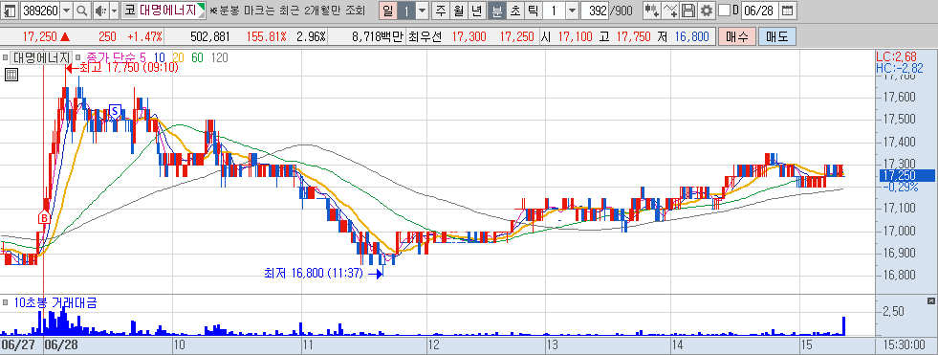Image resolution: width=938 pixels, height=355 pixels.
Task: Click the bar count field showing 392
Action: click(596, 11)
